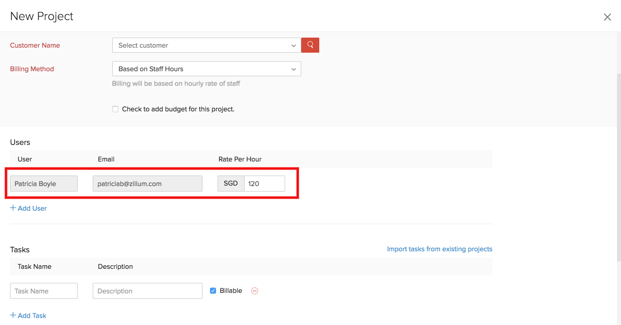Click the Billing Method label
621x325 pixels.
point(32,69)
